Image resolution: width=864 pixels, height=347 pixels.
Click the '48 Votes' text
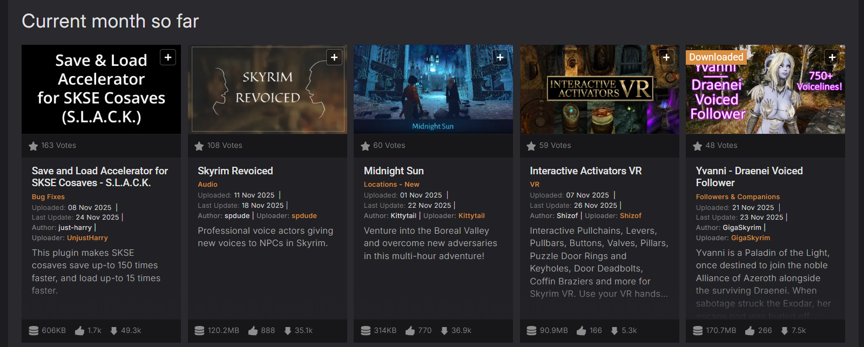click(721, 146)
